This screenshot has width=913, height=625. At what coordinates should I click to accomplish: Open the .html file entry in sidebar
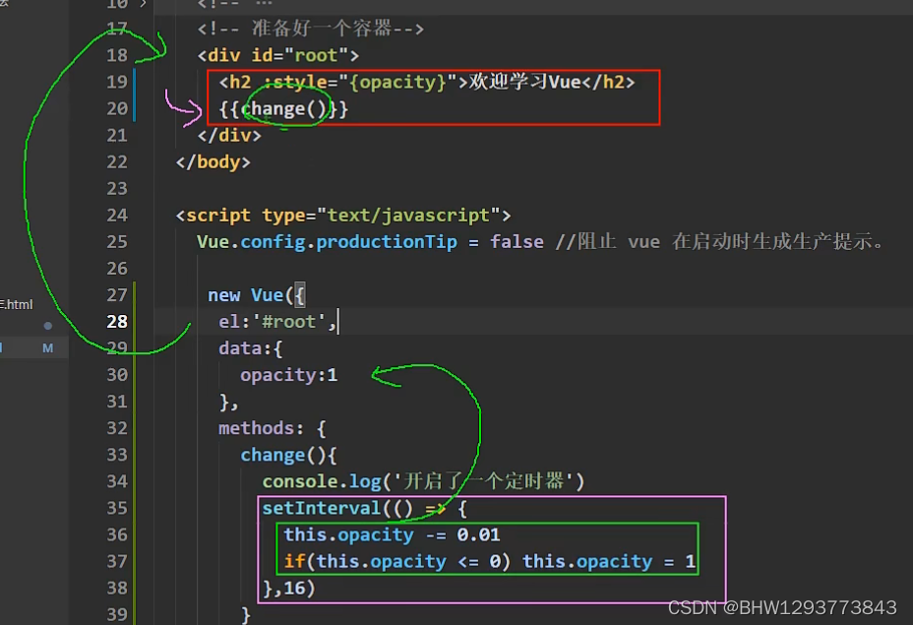tap(17, 304)
